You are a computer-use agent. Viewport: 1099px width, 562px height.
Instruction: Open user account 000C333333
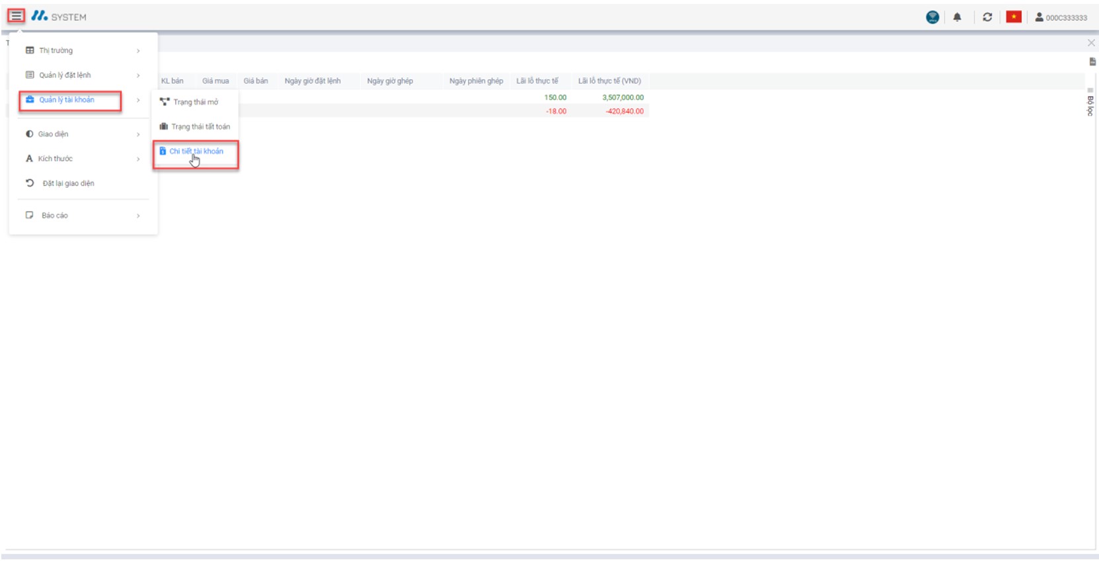click(1061, 18)
